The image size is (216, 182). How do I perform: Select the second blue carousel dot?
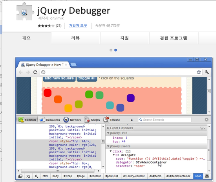pyautogui.click(x=116, y=50)
